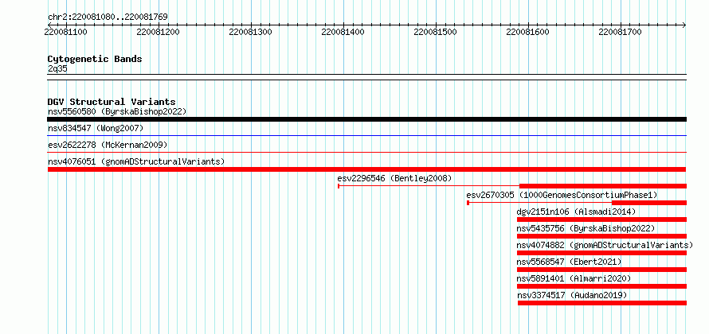This screenshot has height=334, width=709.
Task: Open esv2622278 (McKernan2009) variant label
Action: pos(108,145)
